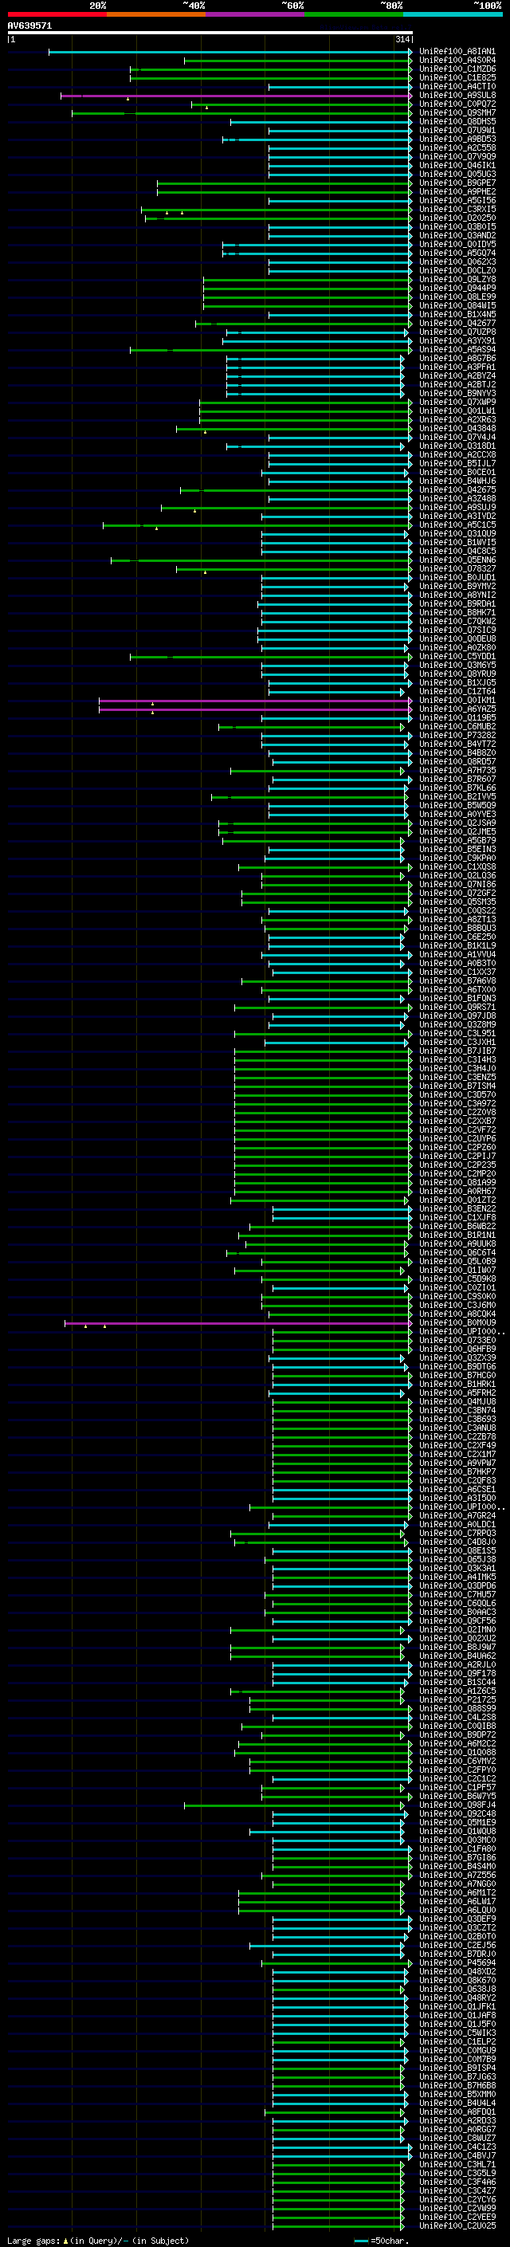The width and height of the screenshot is (510, 2247).
Task: Click hit label UniRef100_Q9LZY8
Action: tap(457, 279)
